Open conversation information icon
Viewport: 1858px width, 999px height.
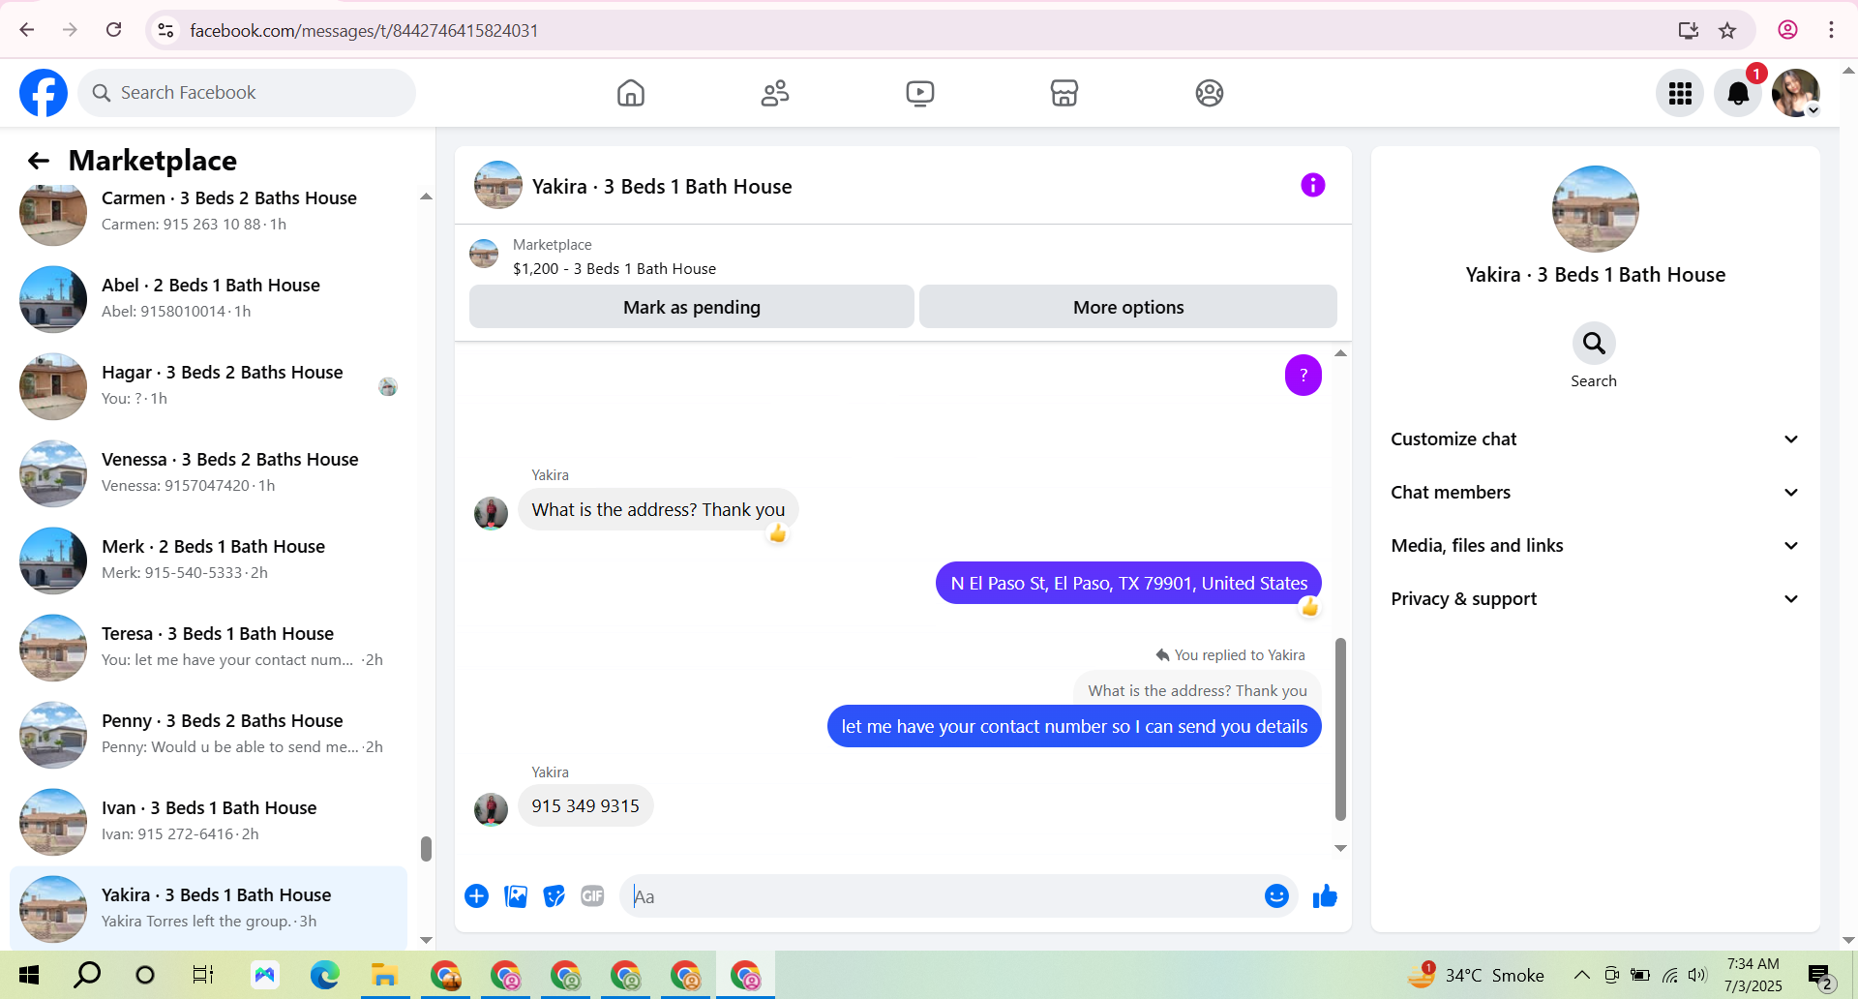(1312, 185)
